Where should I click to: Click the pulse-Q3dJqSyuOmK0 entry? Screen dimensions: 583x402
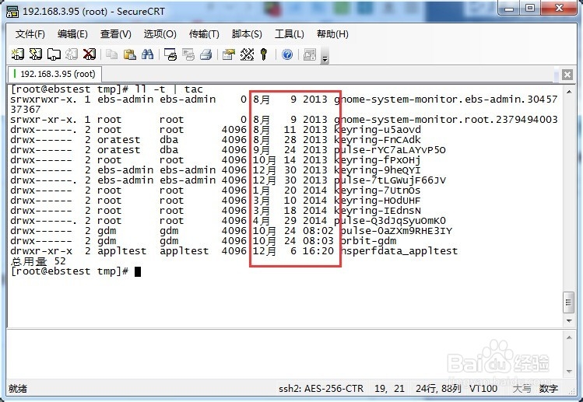390,221
